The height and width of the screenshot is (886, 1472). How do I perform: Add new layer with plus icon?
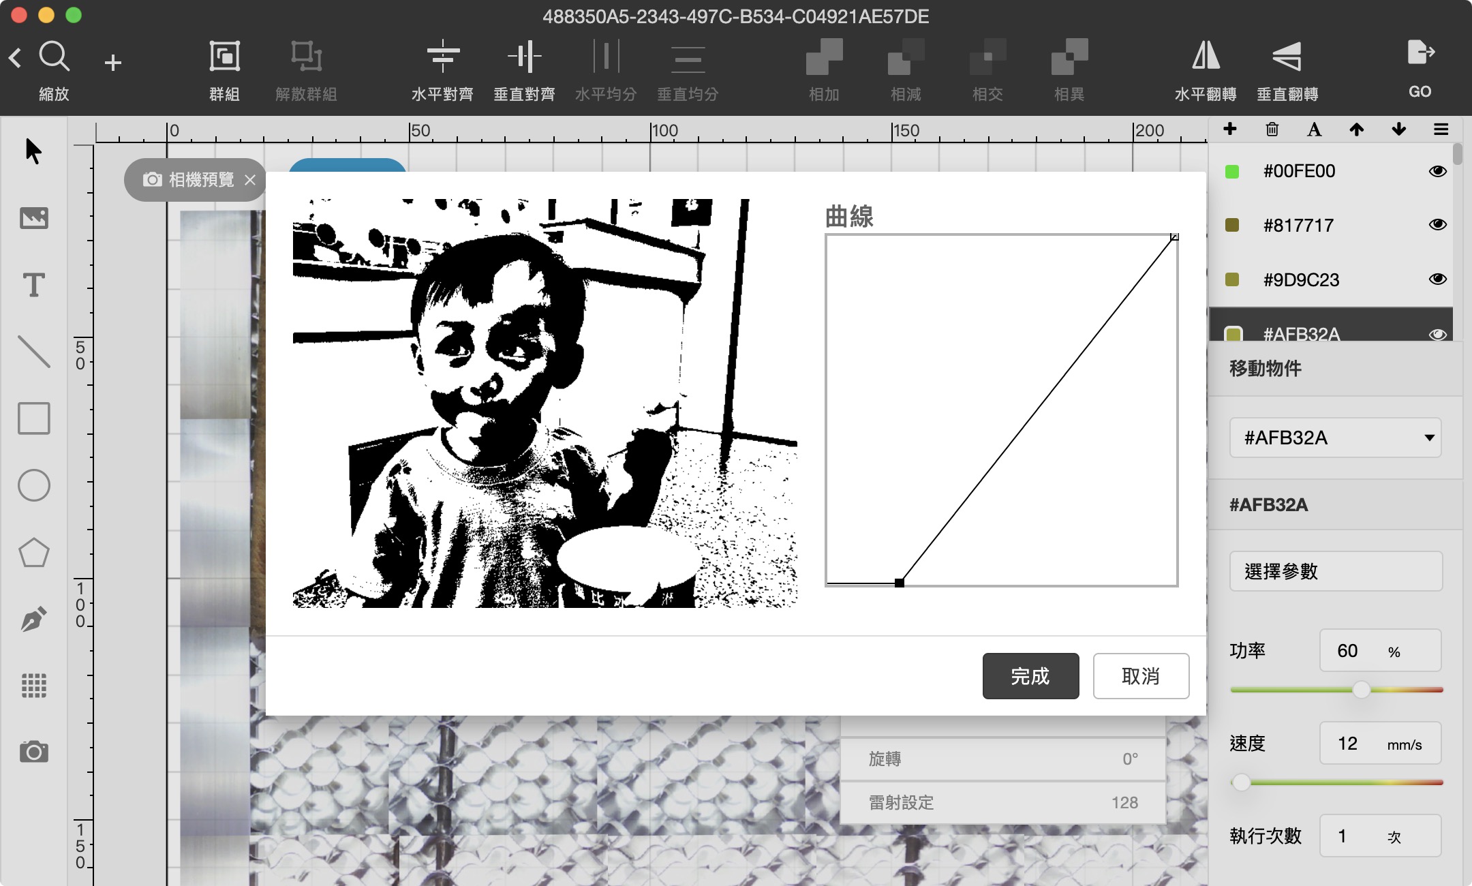tap(1230, 129)
